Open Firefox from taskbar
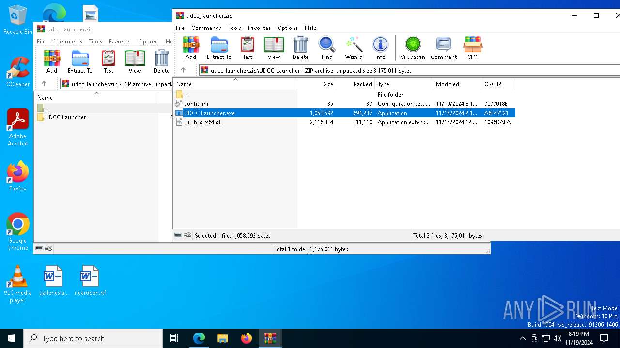Screen dimensions: 620x348 tap(247, 338)
